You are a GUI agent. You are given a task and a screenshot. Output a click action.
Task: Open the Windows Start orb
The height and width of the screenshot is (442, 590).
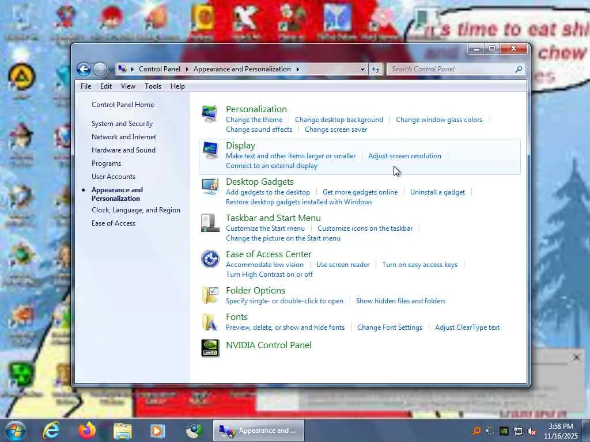16,430
